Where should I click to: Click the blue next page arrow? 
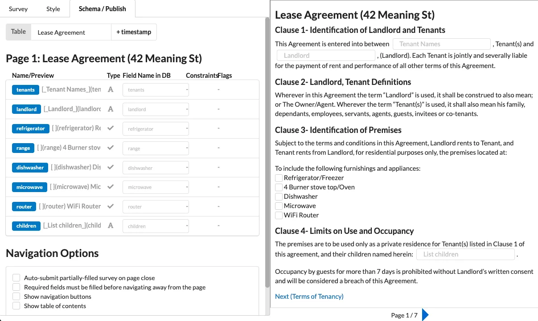(x=425, y=315)
